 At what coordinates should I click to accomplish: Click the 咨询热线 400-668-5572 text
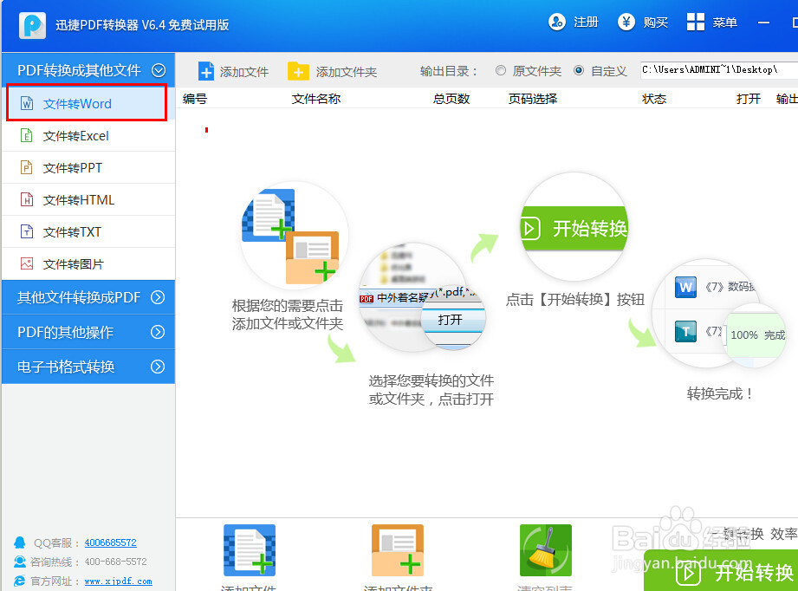point(88,562)
